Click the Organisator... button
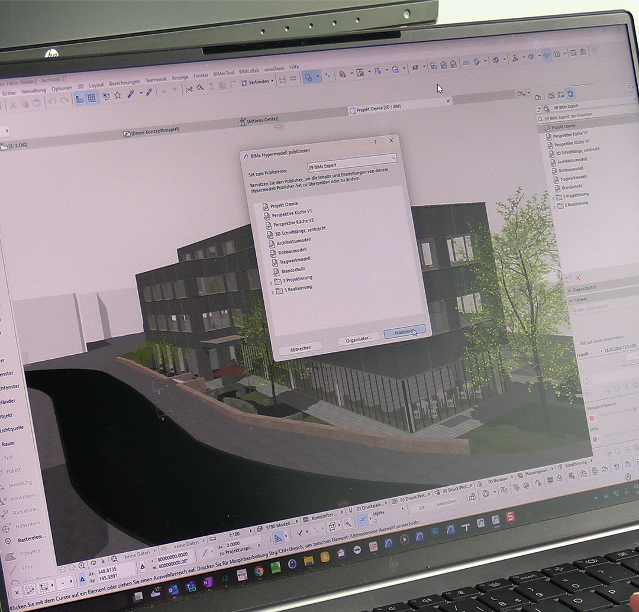639x612 pixels. pos(359,339)
